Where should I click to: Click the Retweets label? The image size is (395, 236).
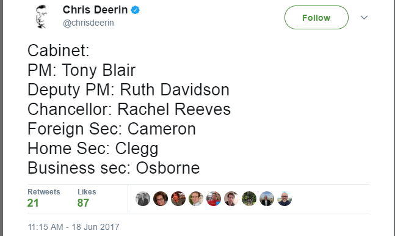click(44, 192)
